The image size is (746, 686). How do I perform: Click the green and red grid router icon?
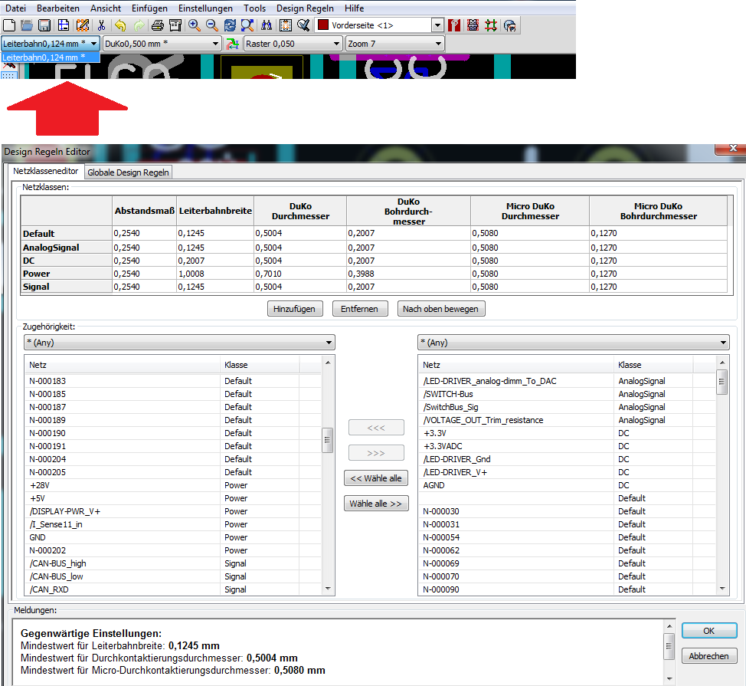[491, 25]
